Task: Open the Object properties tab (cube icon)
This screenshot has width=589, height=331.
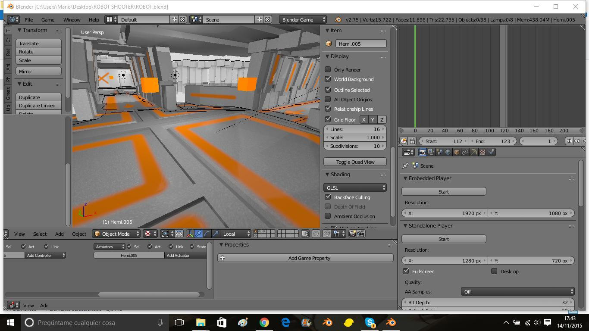Action: pos(457,152)
